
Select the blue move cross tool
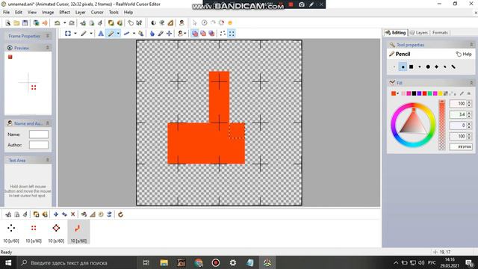coord(170,34)
